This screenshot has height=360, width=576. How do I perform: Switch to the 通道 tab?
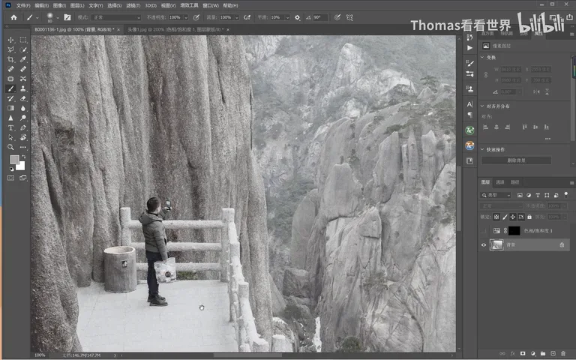(500, 182)
